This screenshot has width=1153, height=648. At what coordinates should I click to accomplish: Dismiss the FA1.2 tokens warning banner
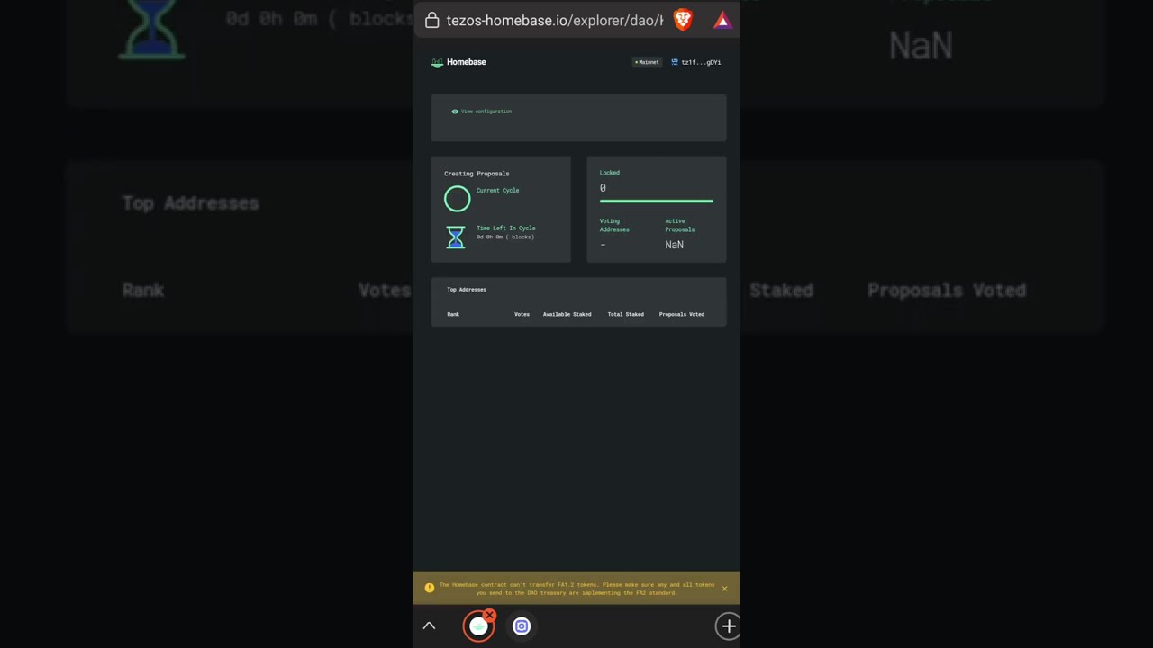[724, 589]
